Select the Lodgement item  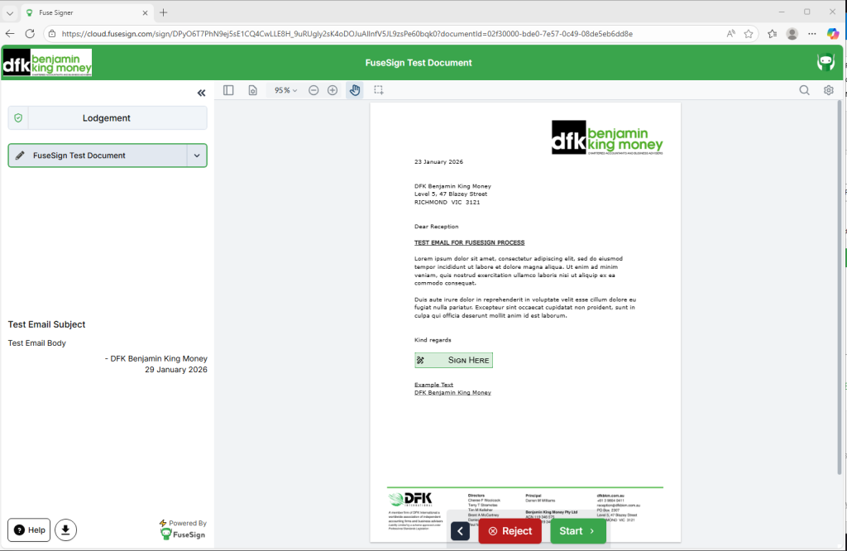coord(107,118)
